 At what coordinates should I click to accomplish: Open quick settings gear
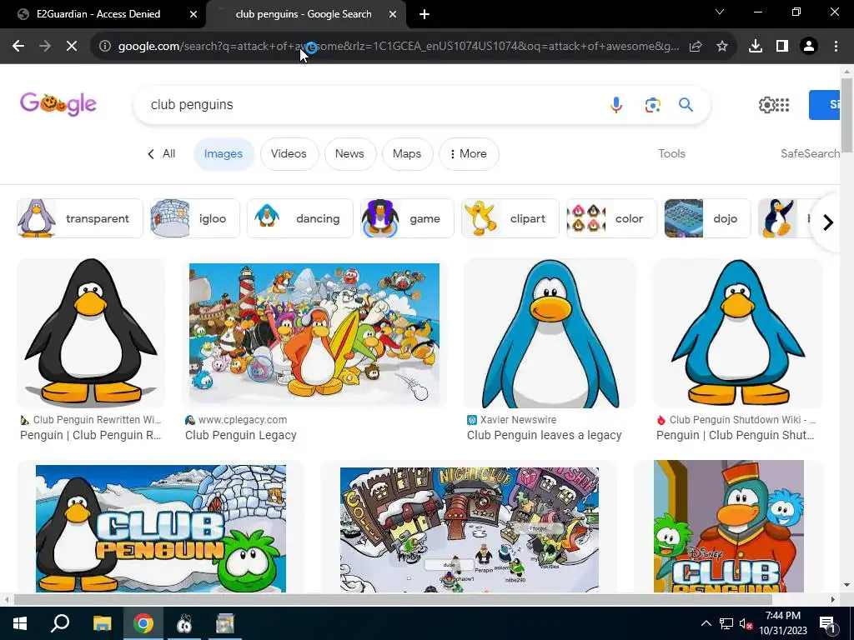(x=766, y=104)
